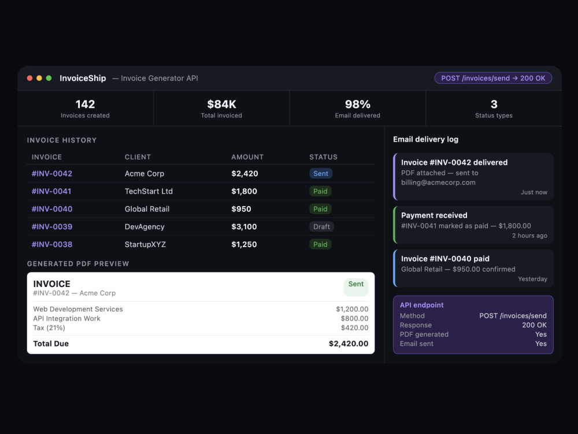Open invoice #INV-0041 link
Image resolution: width=578 pixels, height=434 pixels.
[x=52, y=192]
